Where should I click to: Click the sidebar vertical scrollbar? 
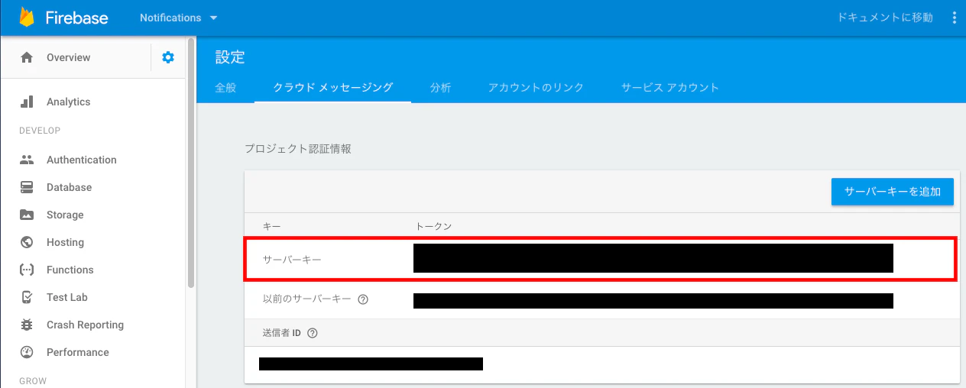point(190,164)
